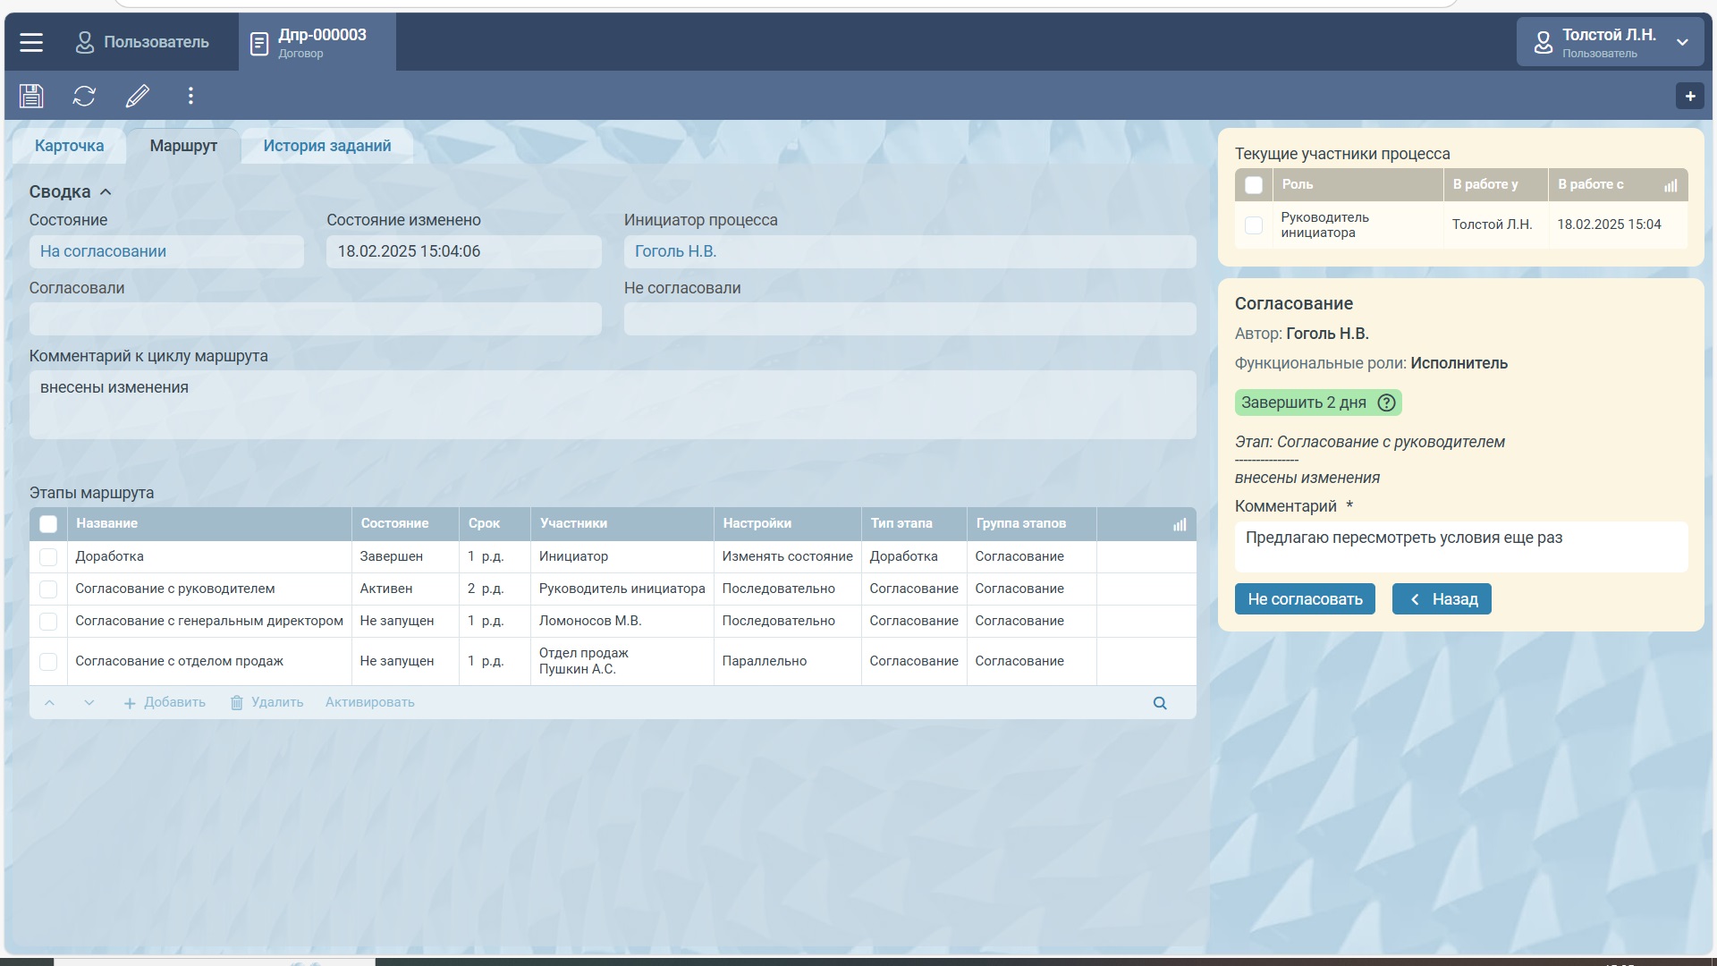The image size is (1717, 966).
Task: Open the three-dot more actions menu
Action: [190, 96]
